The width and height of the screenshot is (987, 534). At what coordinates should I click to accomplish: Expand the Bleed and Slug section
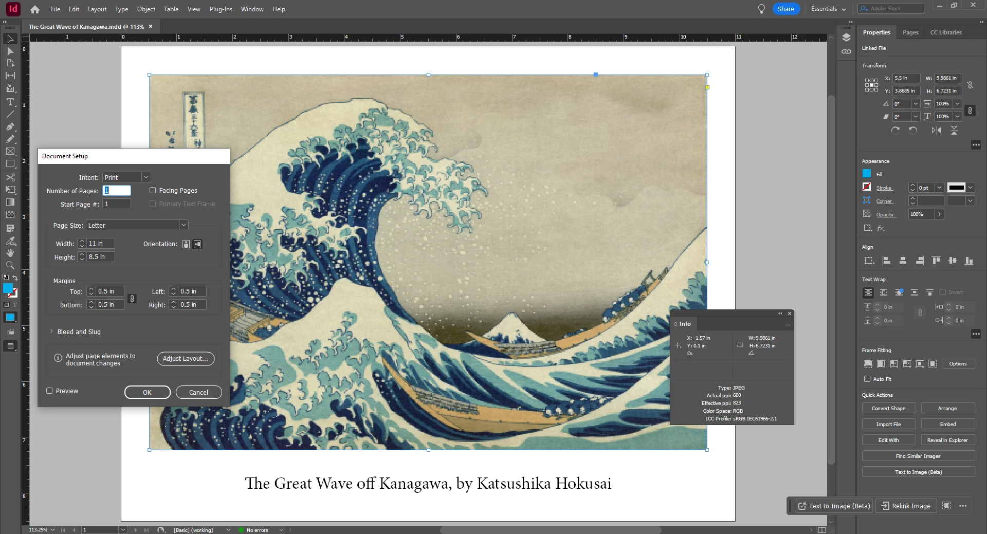[51, 332]
